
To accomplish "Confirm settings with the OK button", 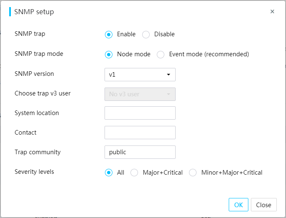I will [238, 205].
